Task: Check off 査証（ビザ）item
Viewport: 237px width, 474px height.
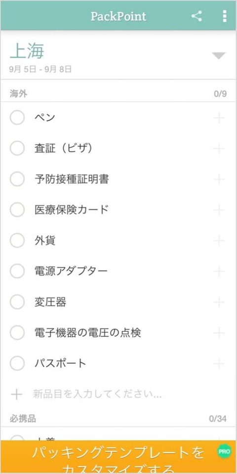Action: coord(17,149)
